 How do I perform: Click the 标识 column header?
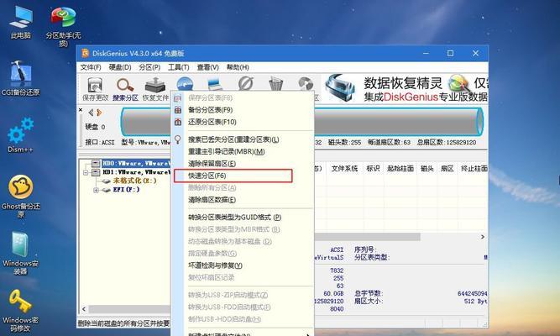coord(373,168)
